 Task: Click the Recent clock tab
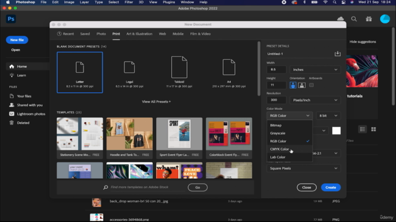[x=66, y=34]
